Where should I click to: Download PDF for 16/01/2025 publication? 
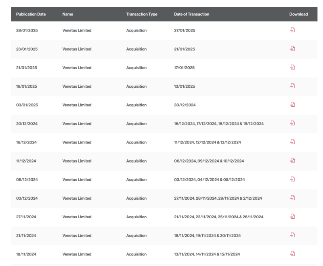292,86
